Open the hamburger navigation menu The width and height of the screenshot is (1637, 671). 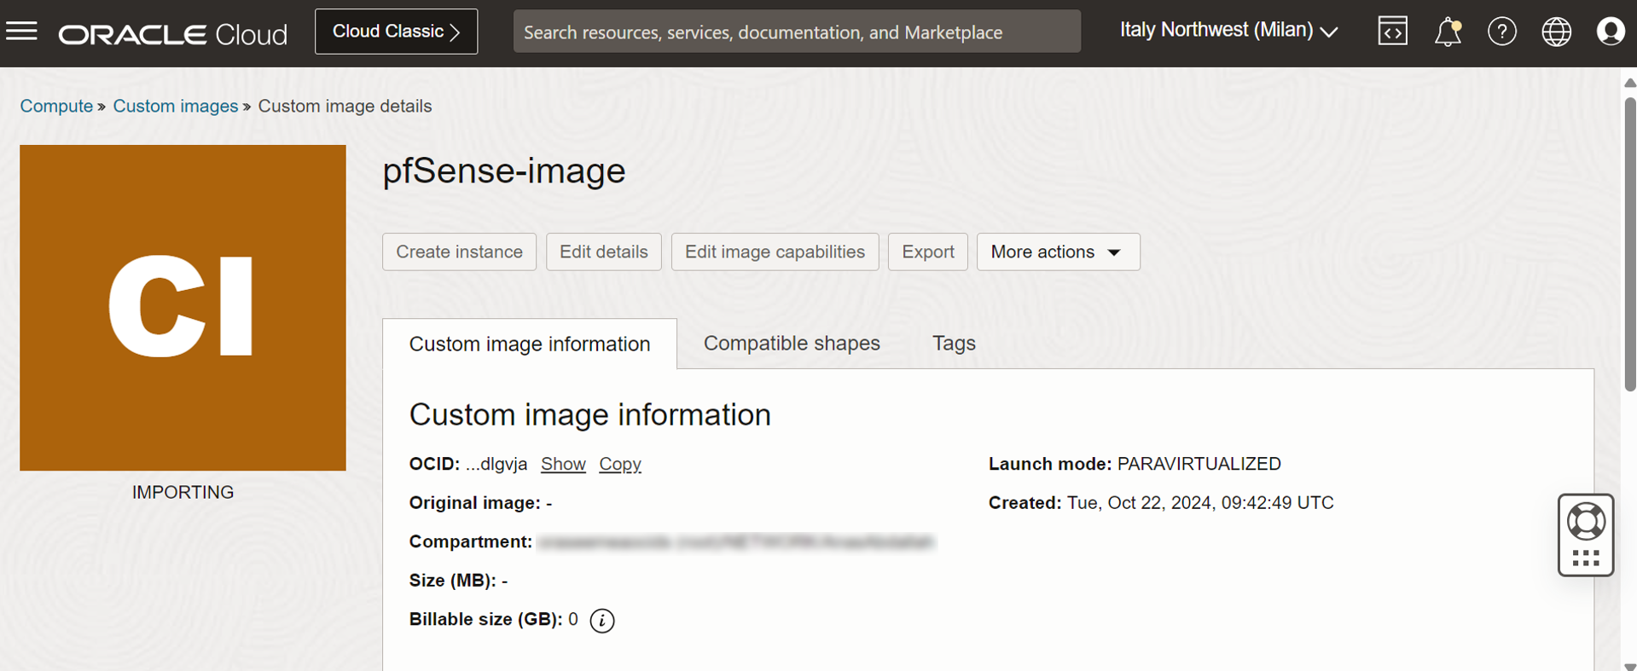(22, 32)
